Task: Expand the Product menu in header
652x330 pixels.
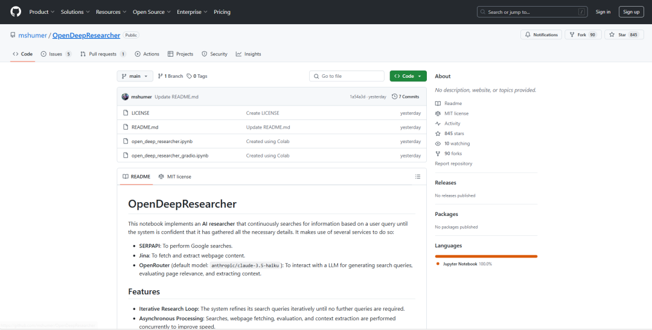Action: point(42,12)
